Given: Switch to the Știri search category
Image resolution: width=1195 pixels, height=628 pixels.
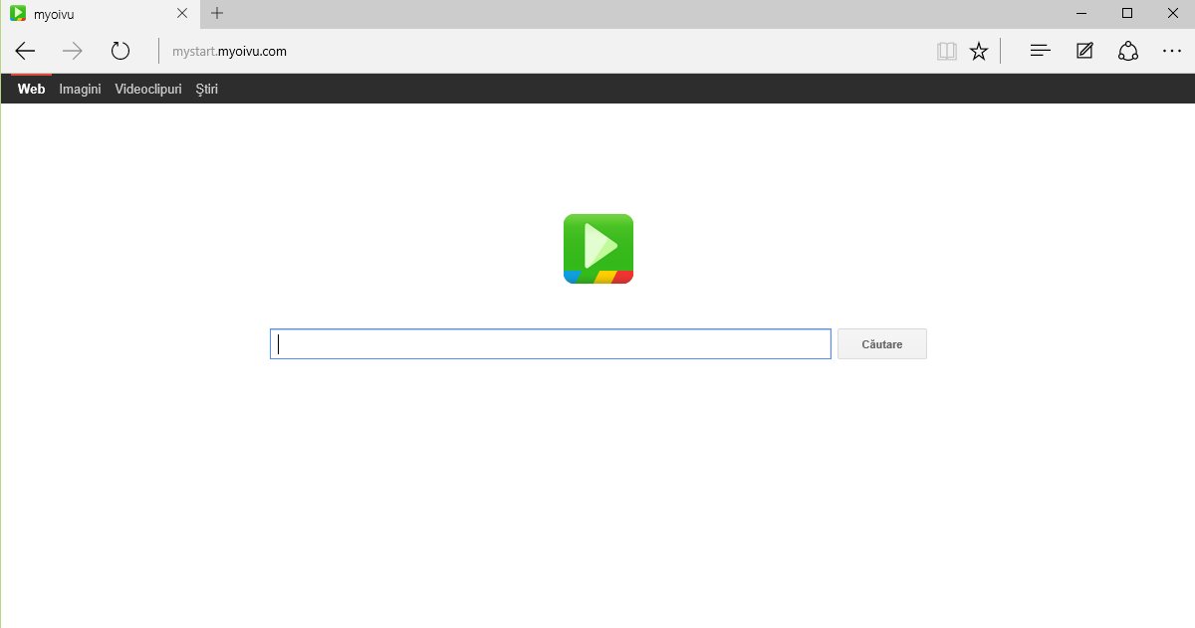Looking at the screenshot, I should [207, 89].
